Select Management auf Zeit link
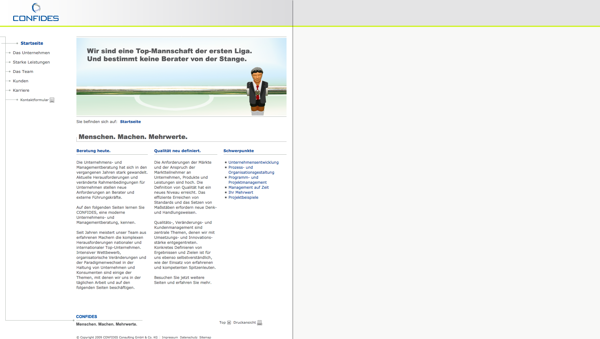The height and width of the screenshot is (339, 600). (248, 187)
